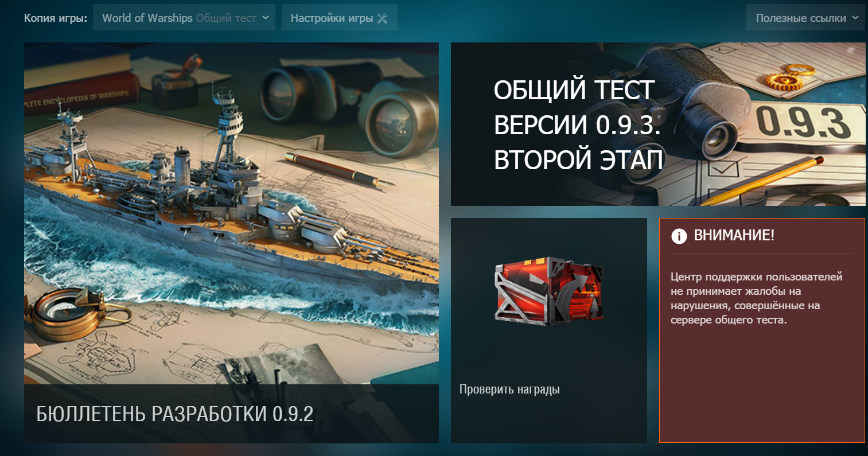This screenshot has height=456, width=868.
Task: Open ОБЩИЙ ТЕСТ ВЕРСИИ 0.9.3 banner
Action: [x=658, y=124]
